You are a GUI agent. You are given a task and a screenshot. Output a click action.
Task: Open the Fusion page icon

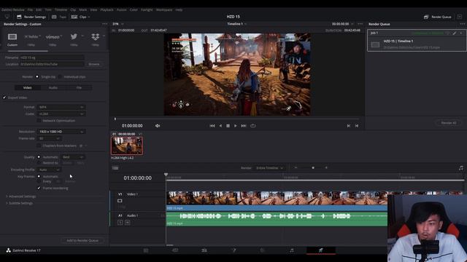click(x=233, y=250)
